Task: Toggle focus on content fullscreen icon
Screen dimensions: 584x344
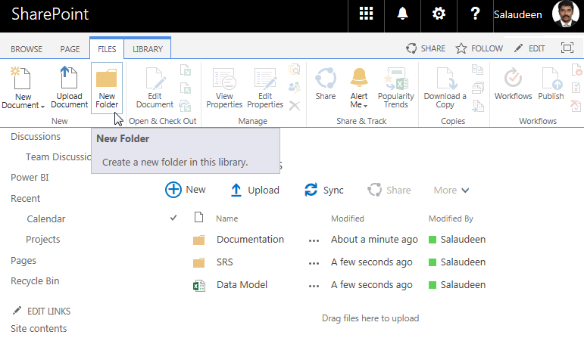Action: click(567, 48)
